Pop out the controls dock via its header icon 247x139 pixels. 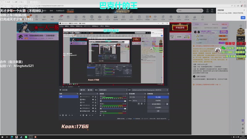(x=168, y=94)
